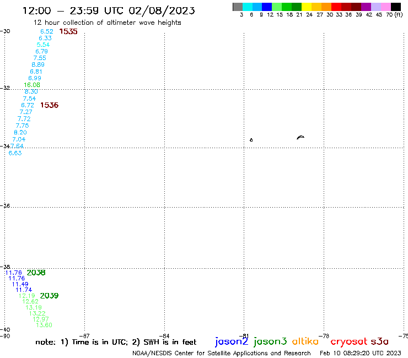Click the cyan swatch in the color legend
This screenshot has width=408, height=358.
pos(248,7)
